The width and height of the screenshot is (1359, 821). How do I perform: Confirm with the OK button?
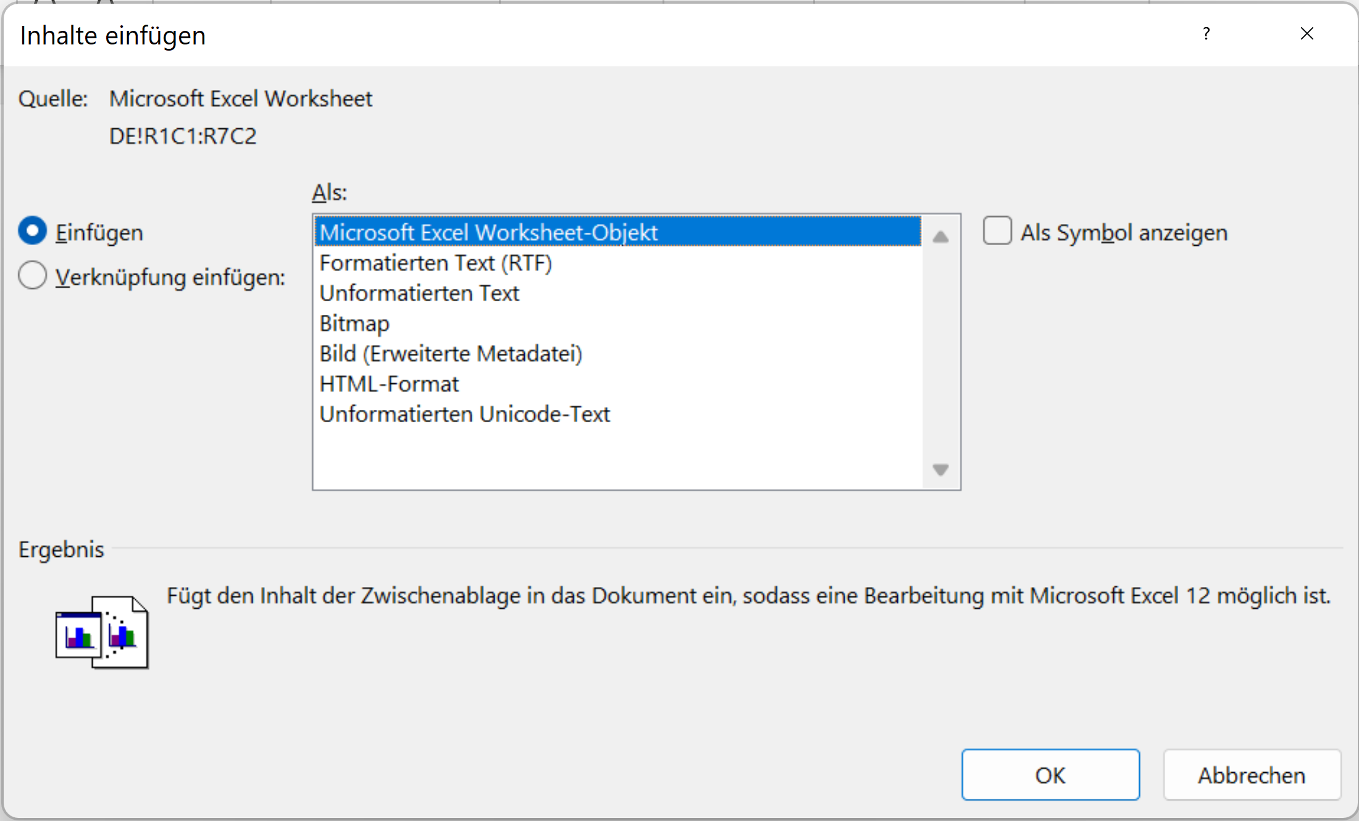(x=1050, y=775)
